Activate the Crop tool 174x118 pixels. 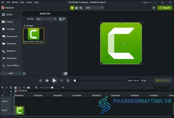(x=81, y=8)
